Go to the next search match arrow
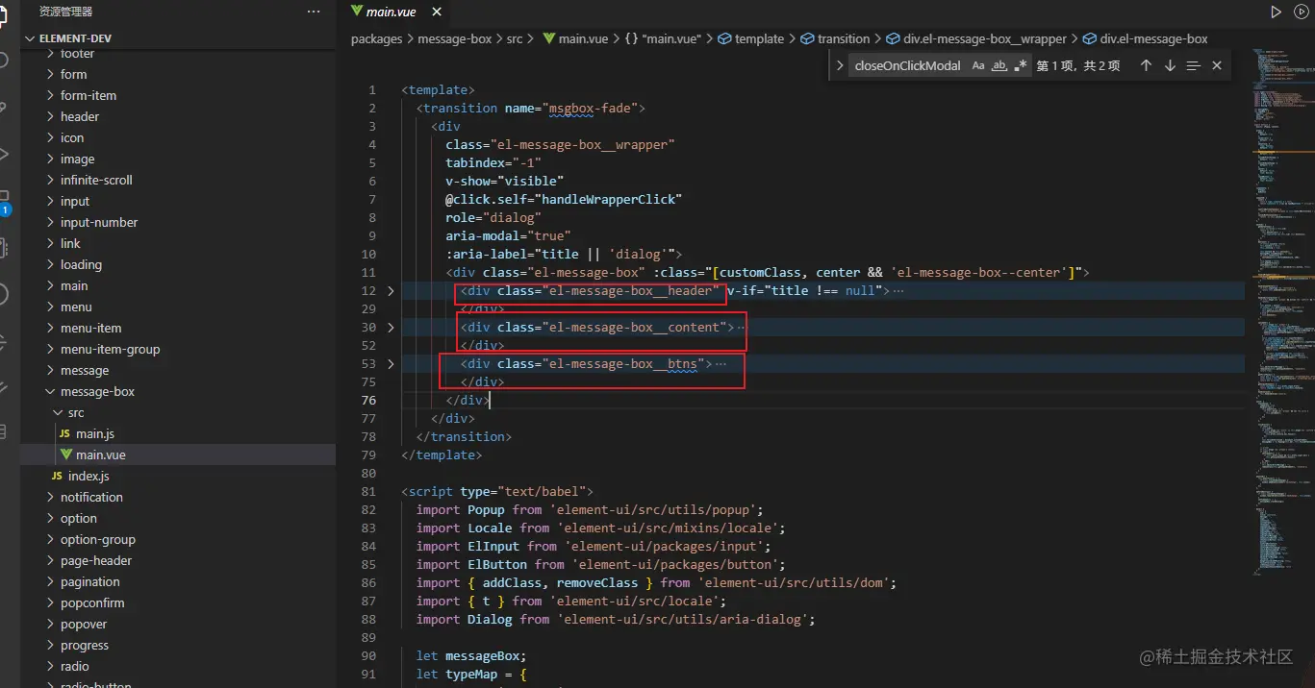 click(x=1170, y=65)
